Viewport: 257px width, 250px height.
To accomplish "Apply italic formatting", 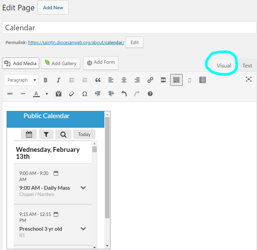I will [59, 80].
